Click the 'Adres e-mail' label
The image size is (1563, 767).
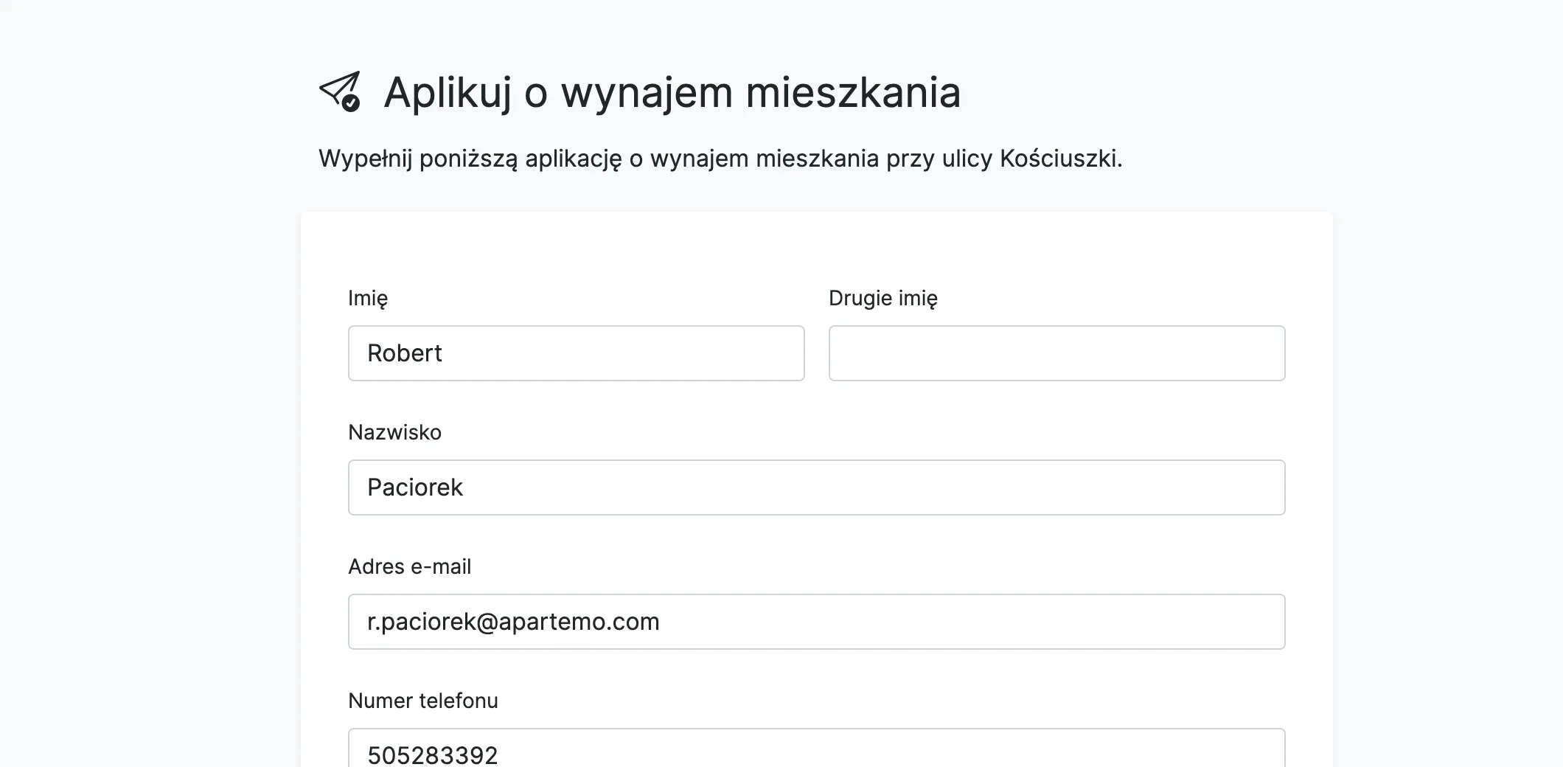coord(409,566)
